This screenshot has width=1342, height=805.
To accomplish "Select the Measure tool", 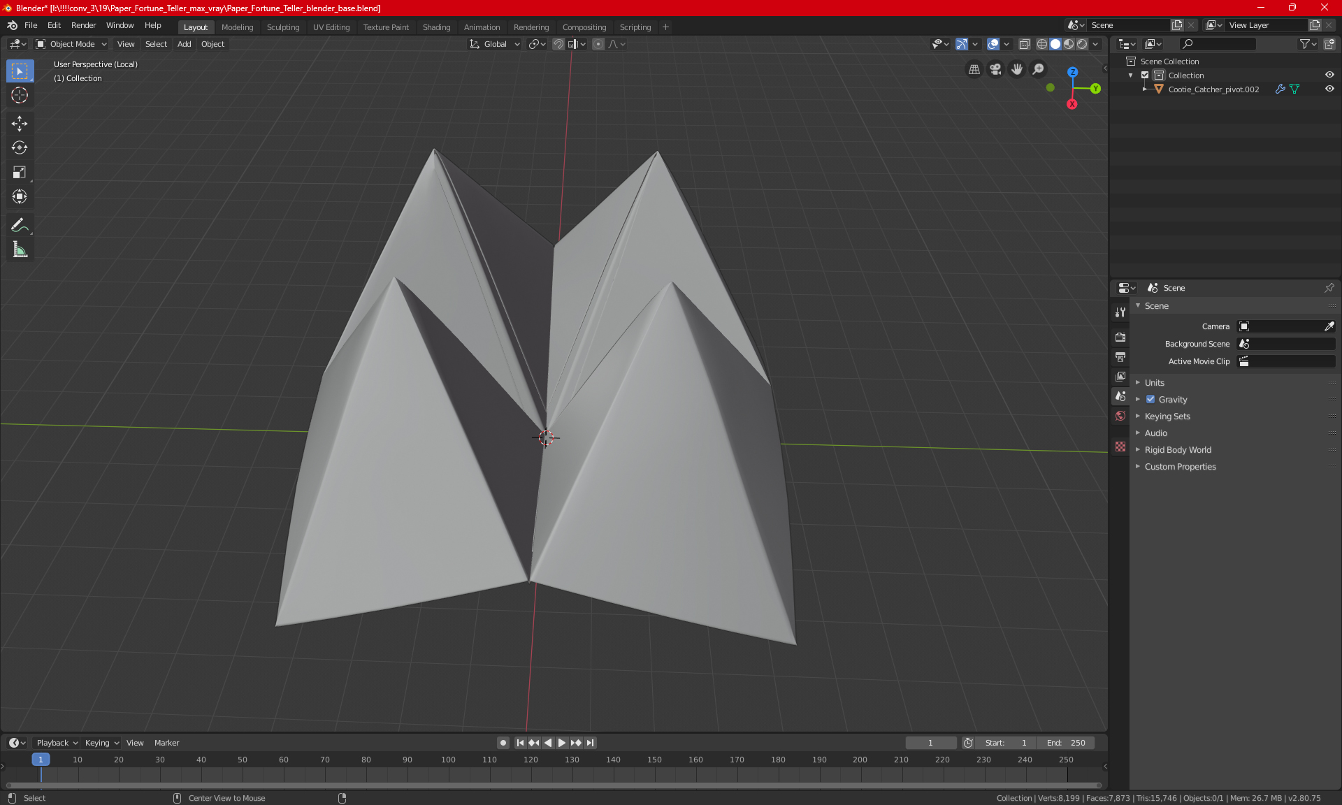I will pyautogui.click(x=20, y=249).
